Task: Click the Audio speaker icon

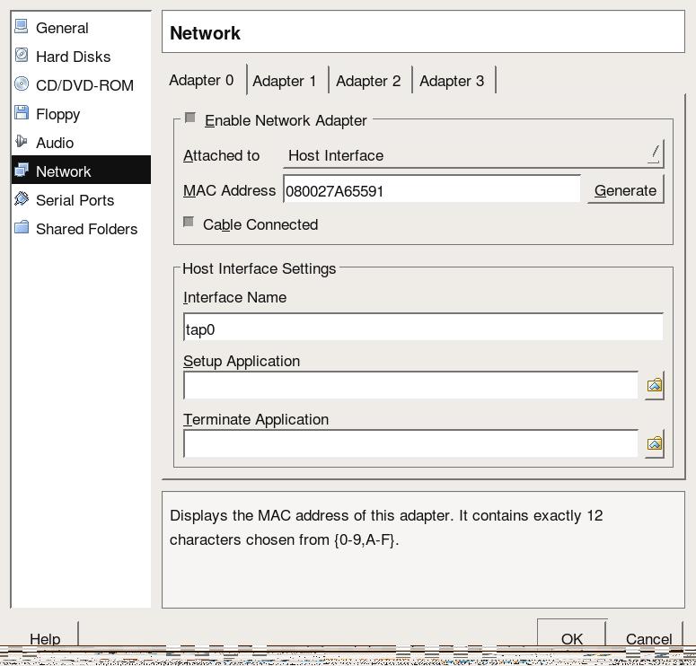Action: 21,142
